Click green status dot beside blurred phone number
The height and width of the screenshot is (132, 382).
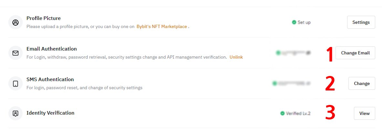point(274,83)
